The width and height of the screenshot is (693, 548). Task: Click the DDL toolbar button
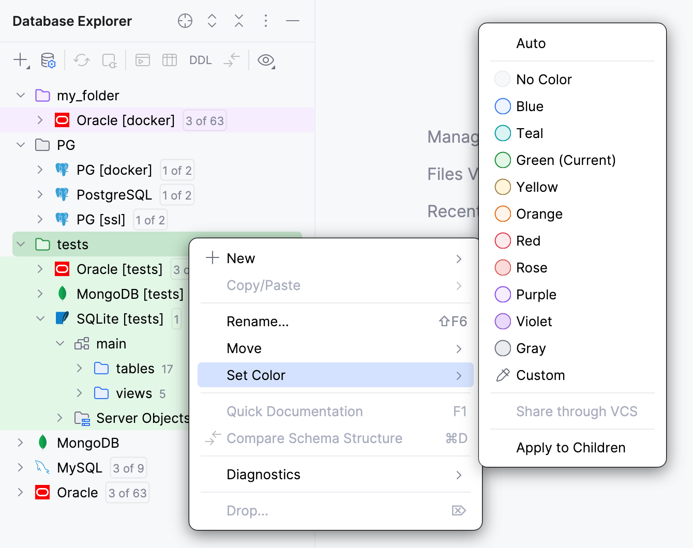201,60
